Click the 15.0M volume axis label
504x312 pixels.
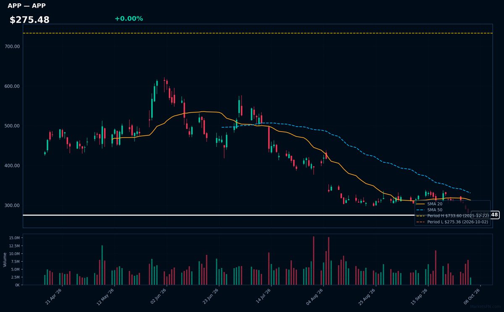click(14, 238)
